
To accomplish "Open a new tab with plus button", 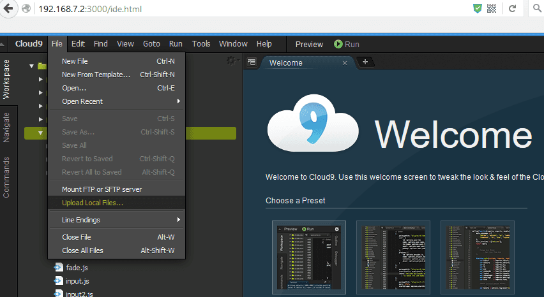I will pos(365,62).
